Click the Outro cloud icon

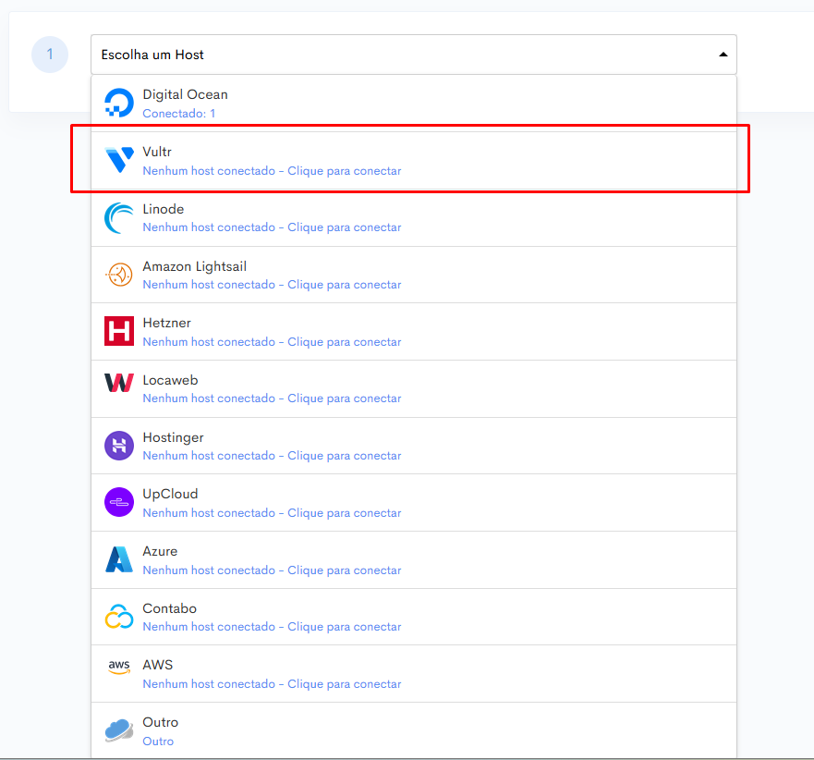pyautogui.click(x=119, y=729)
